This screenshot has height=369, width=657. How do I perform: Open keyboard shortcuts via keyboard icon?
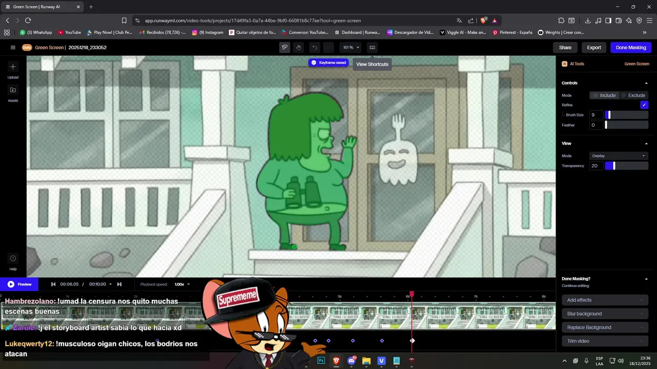pos(372,47)
